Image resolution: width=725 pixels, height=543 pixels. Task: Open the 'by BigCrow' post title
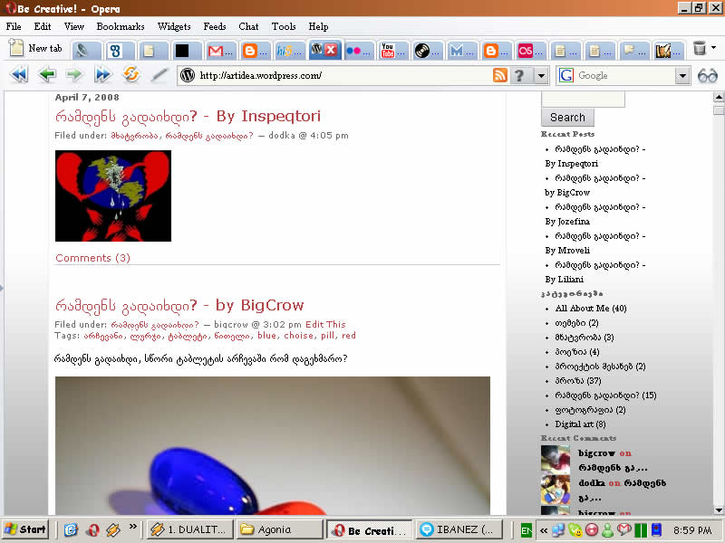coord(179,306)
